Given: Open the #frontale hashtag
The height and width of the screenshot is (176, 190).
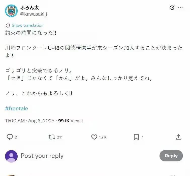Looking at the screenshot, I should point(16,109).
